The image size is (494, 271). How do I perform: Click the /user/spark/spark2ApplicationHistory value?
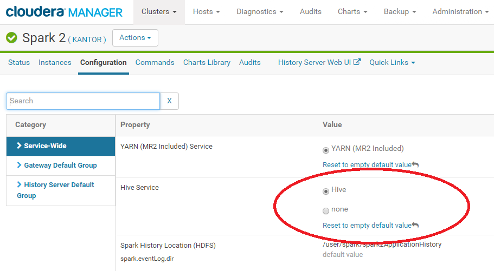(382, 244)
